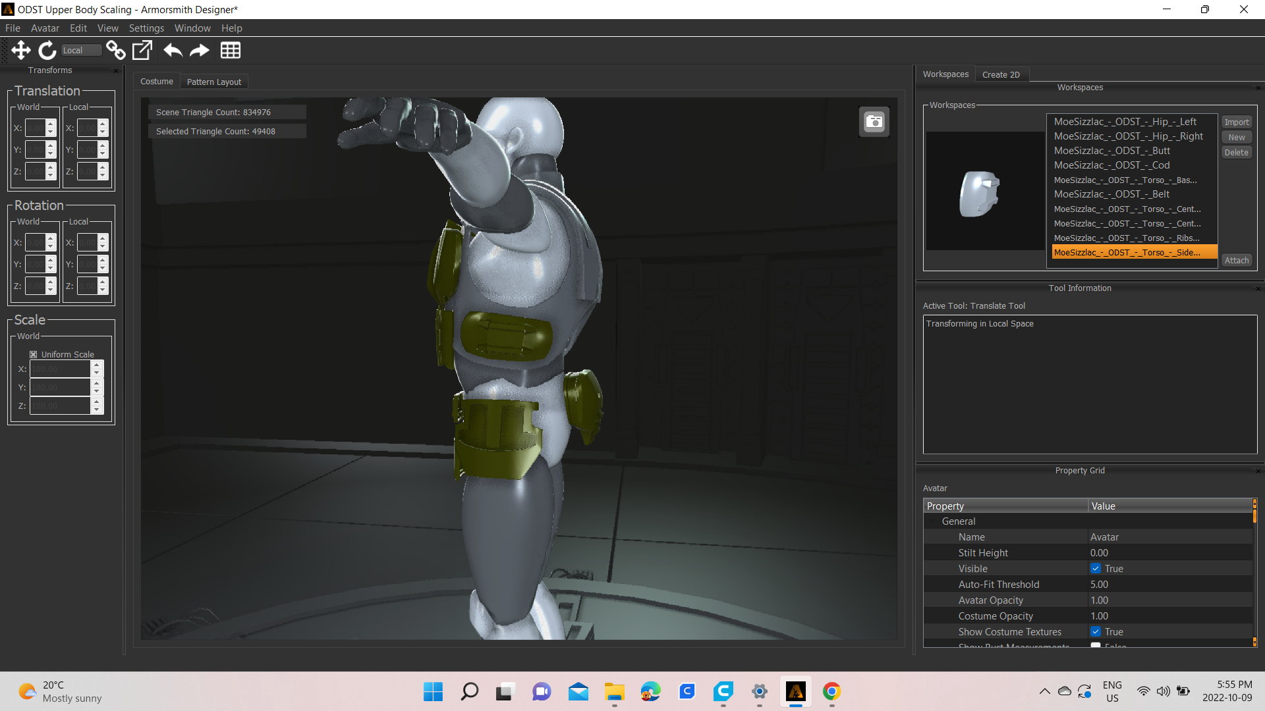This screenshot has height=711, width=1265.
Task: Click the chain link icon in toolbar
Action: (x=116, y=50)
